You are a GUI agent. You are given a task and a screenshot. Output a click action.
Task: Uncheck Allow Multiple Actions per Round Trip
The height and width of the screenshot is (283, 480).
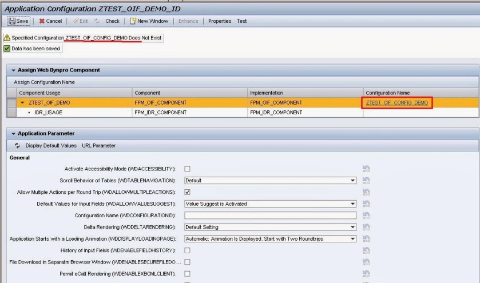point(187,192)
